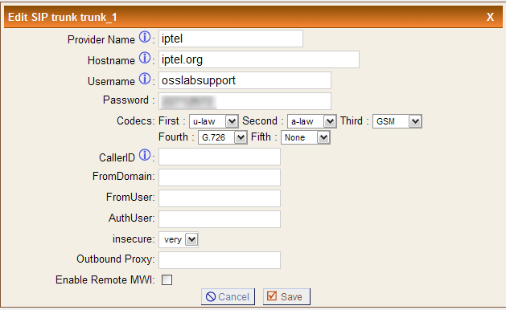Click the info icon beside Username
Image resolution: width=506 pixels, height=310 pixels.
[x=145, y=79]
